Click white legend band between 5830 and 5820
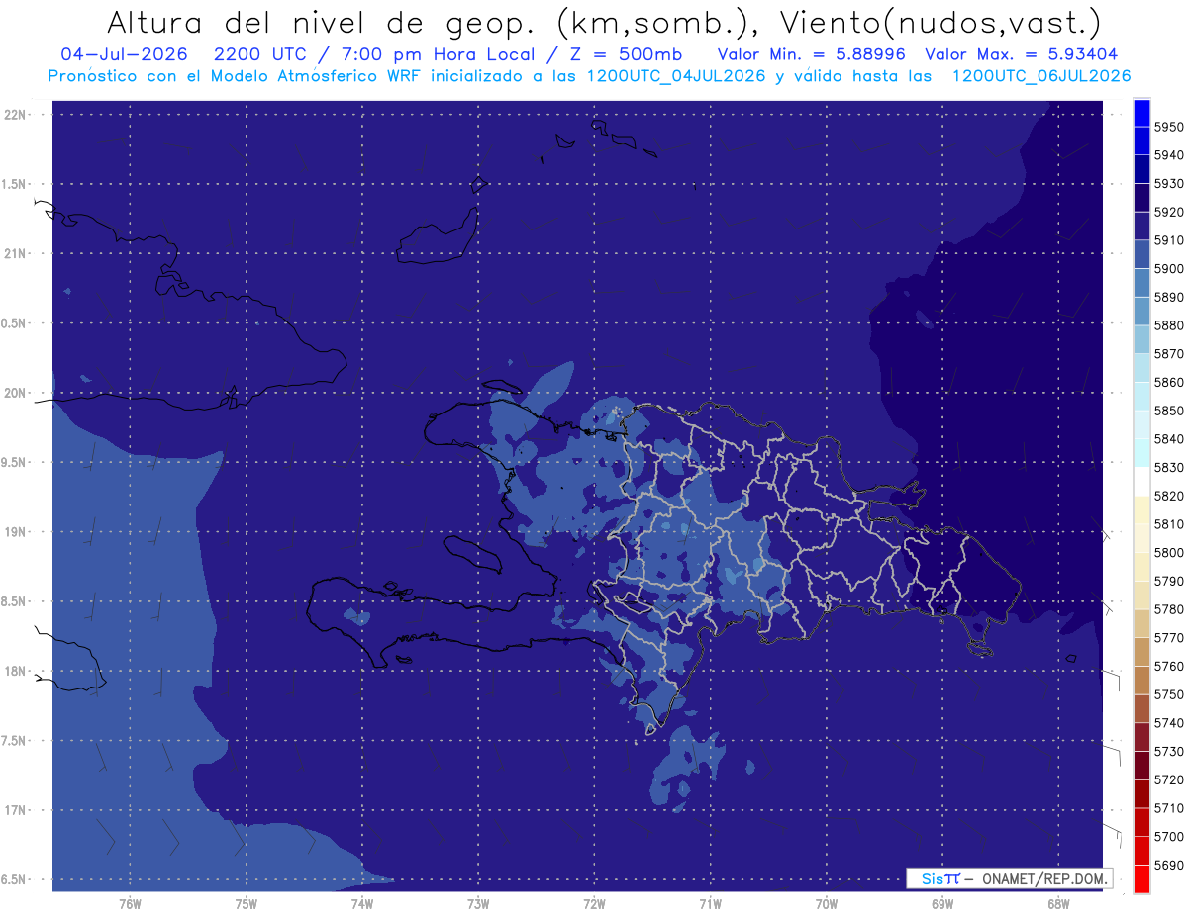The image size is (1188, 917). coord(1140,482)
